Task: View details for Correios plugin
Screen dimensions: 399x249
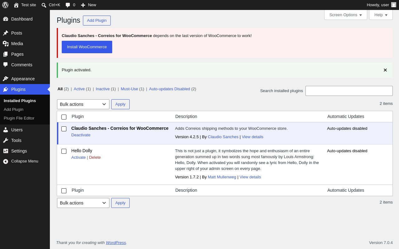Action: [x=252, y=137]
